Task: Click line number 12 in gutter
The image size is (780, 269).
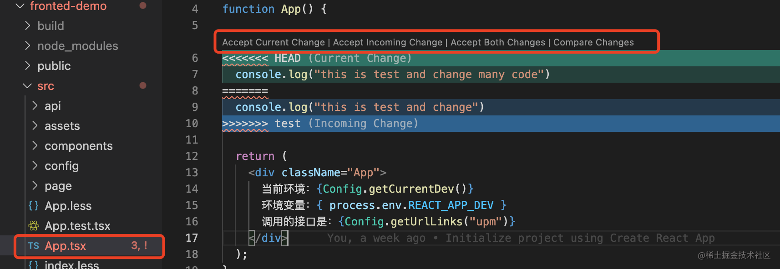Action: pyautogui.click(x=192, y=156)
